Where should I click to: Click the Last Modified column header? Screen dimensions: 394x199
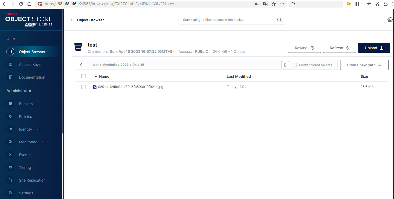(239, 76)
